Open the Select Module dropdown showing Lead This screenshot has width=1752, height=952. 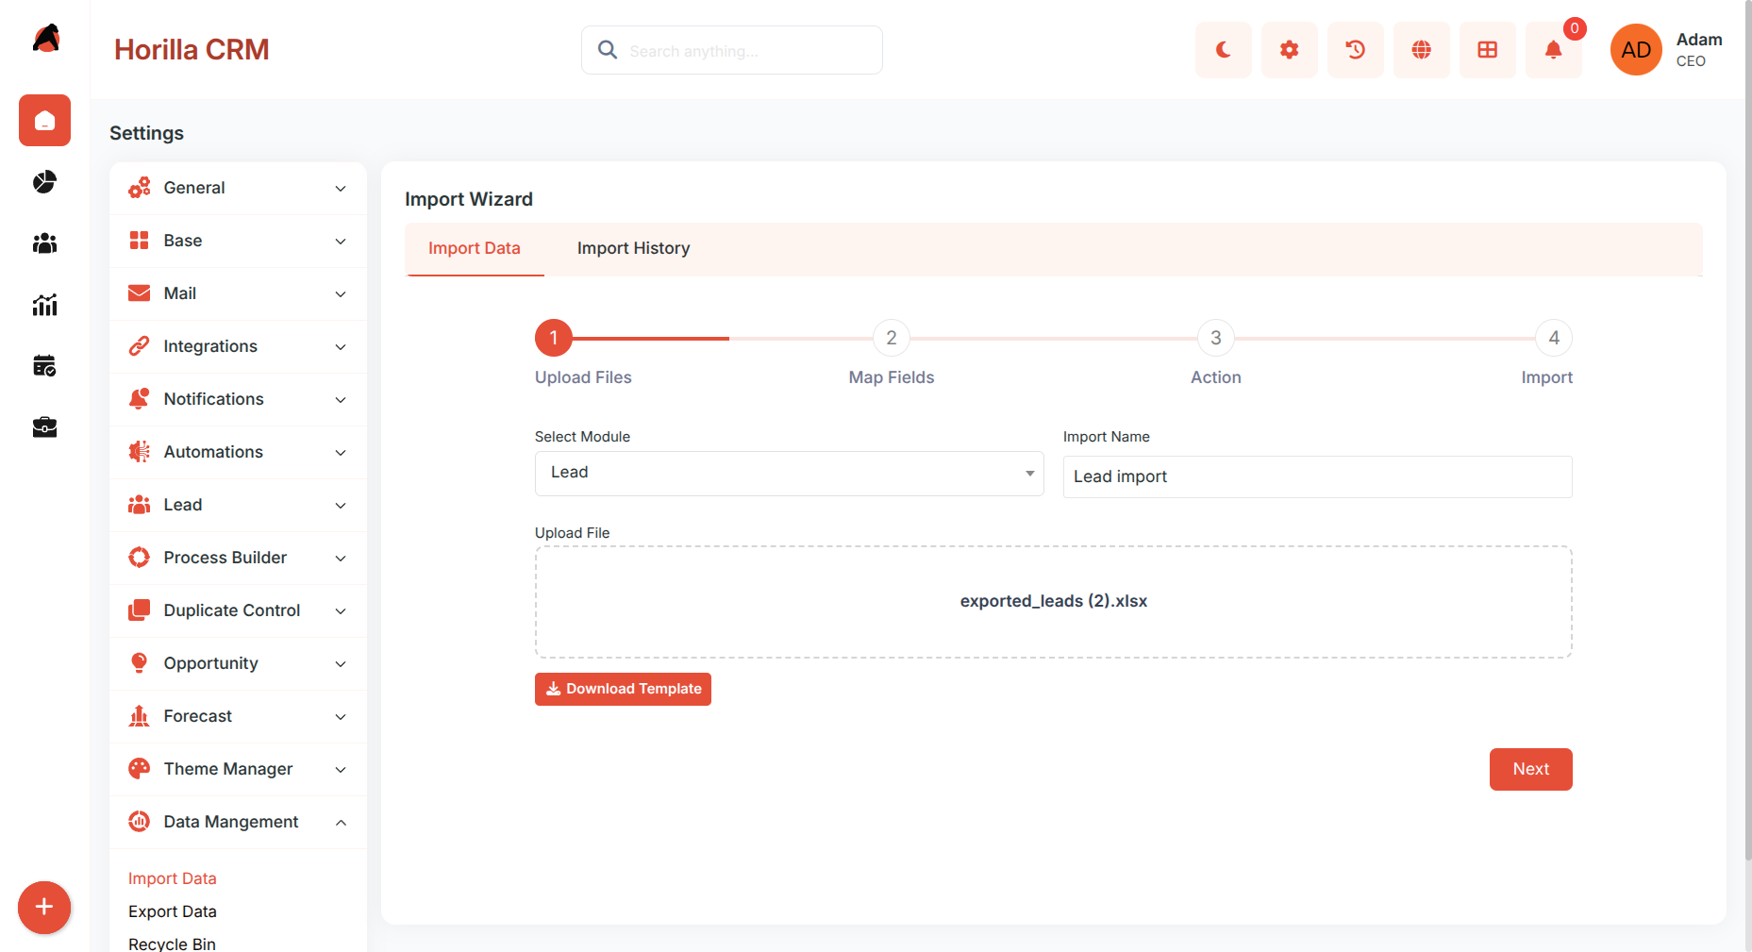tap(789, 473)
